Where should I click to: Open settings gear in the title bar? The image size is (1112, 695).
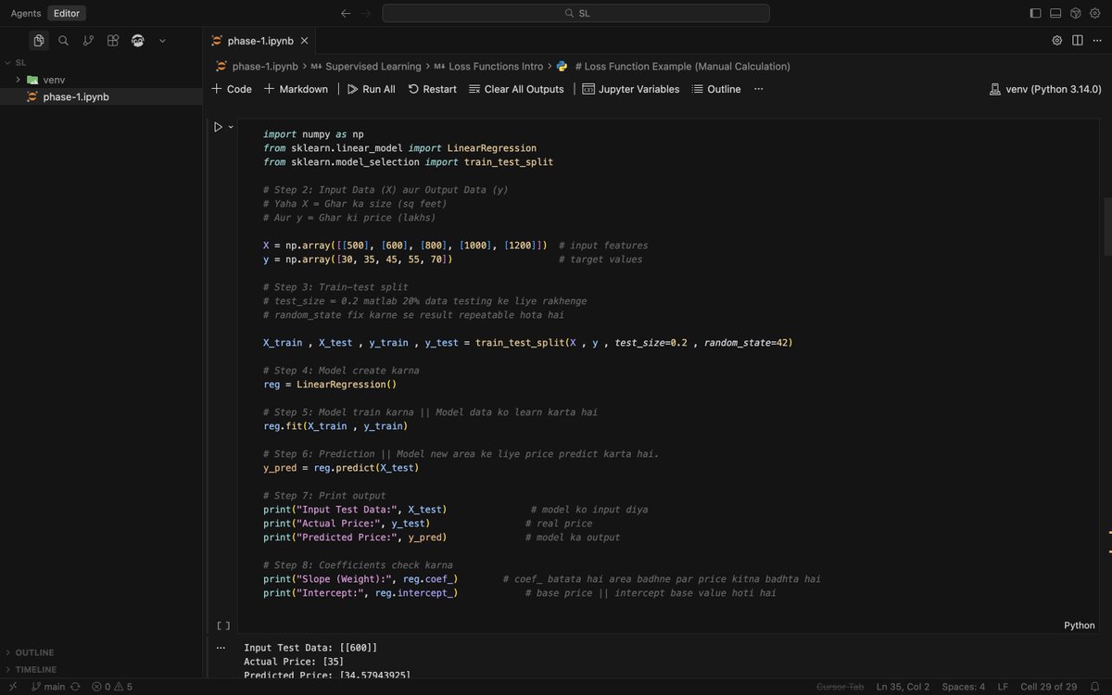click(x=1096, y=13)
